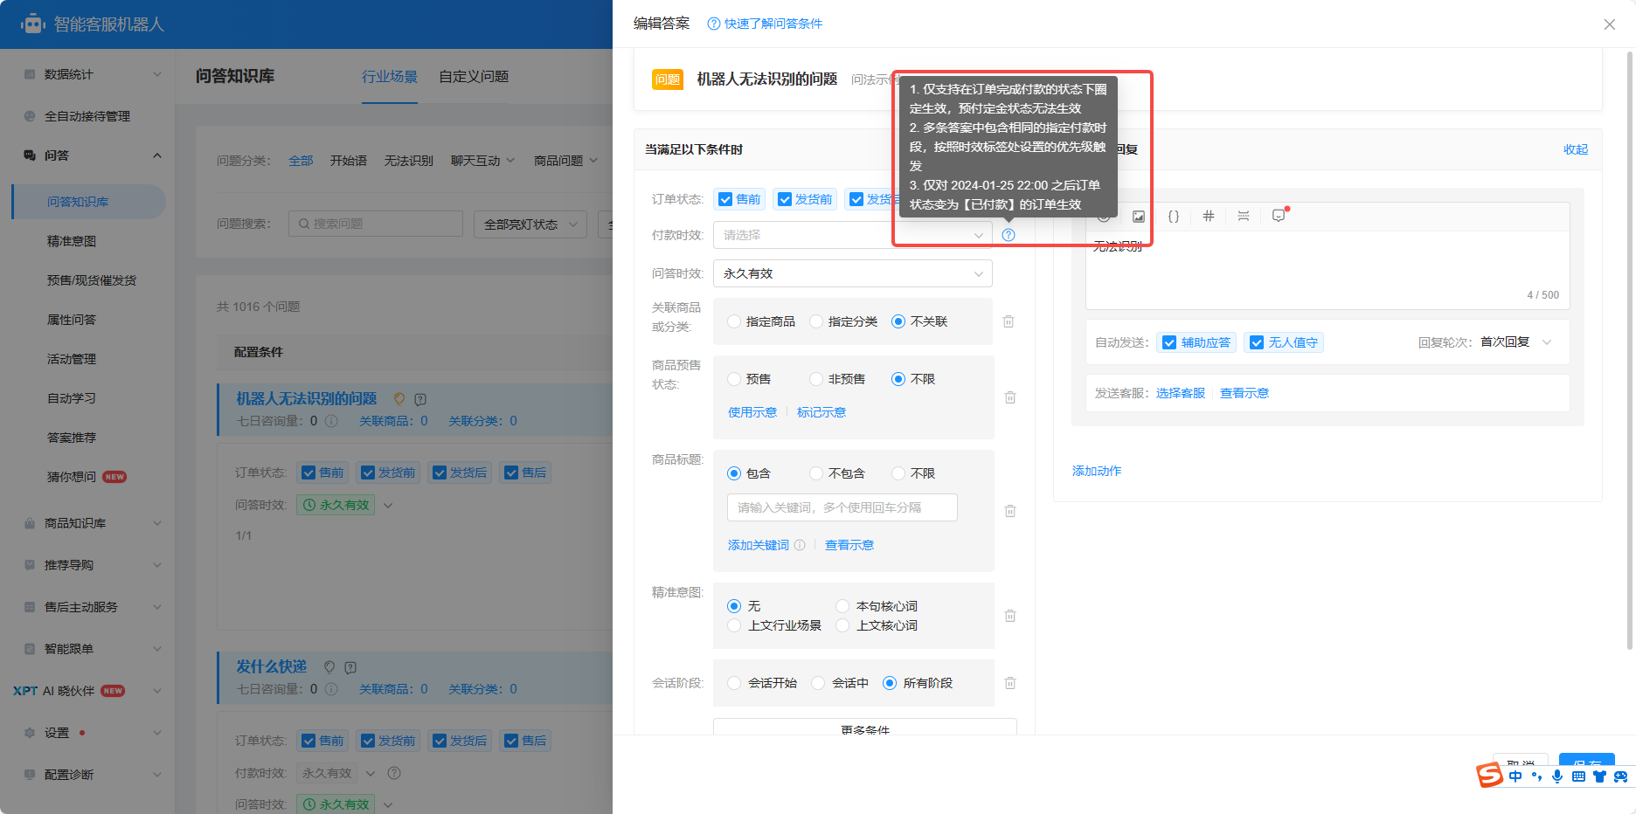Click the info icon after first 七日咨询量
This screenshot has width=1636, height=814.
tap(331, 421)
